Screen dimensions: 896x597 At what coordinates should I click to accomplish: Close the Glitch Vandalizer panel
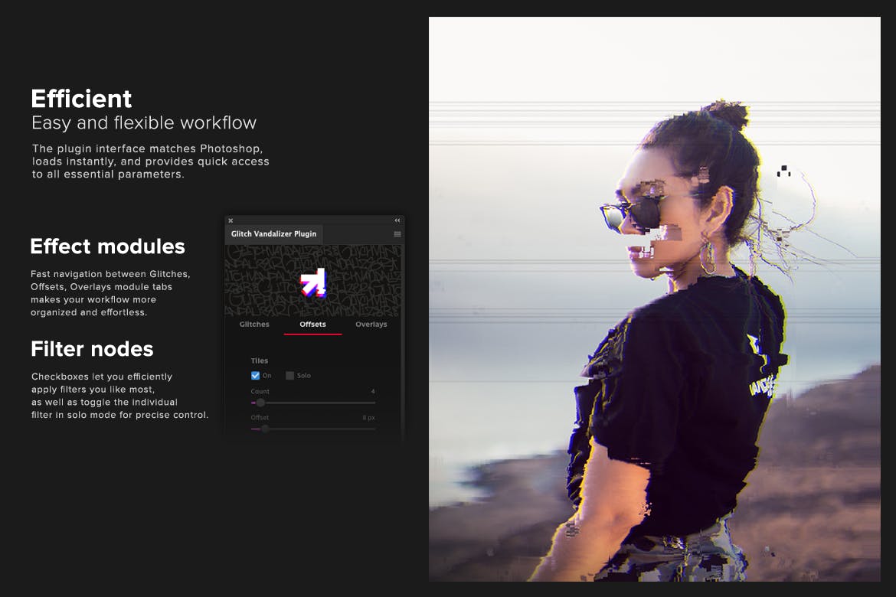tap(231, 220)
